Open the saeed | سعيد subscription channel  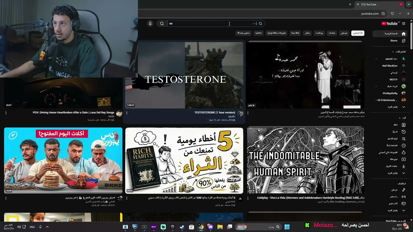390,59
